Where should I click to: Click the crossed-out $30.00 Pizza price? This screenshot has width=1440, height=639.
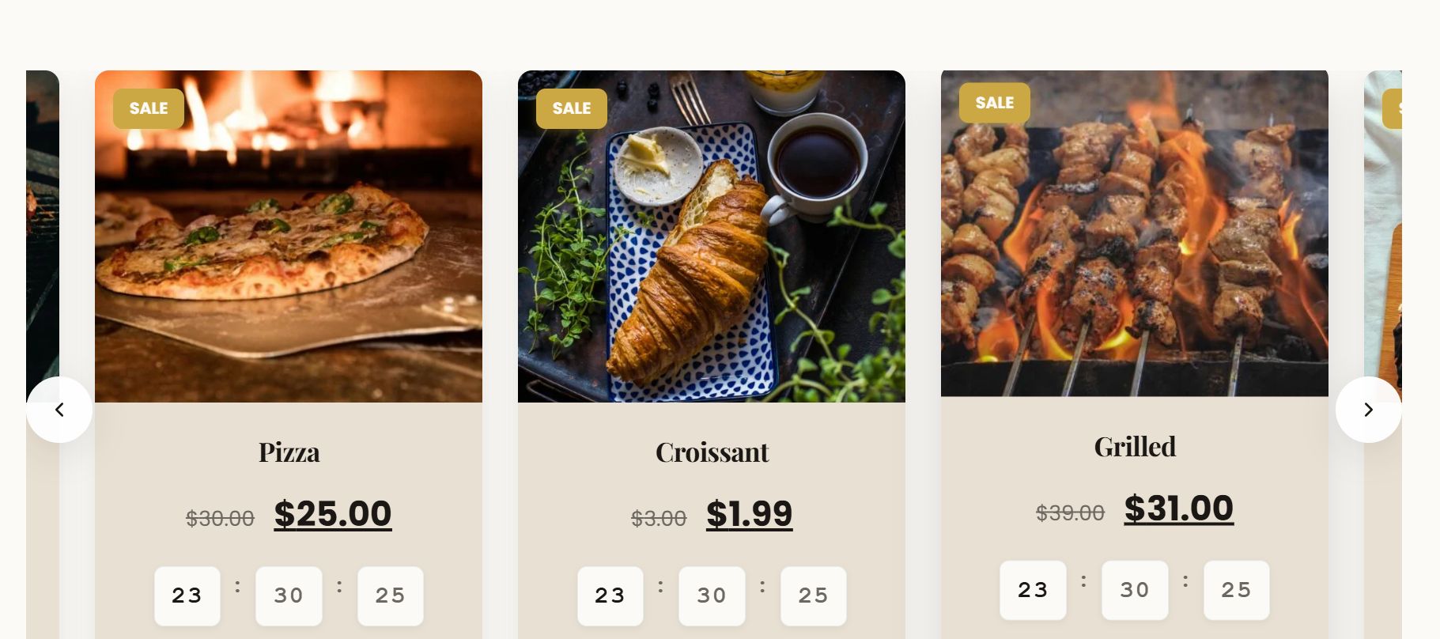coord(220,519)
